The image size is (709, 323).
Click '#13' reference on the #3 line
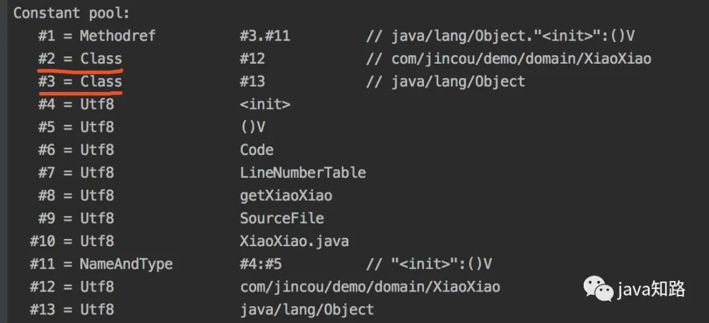[x=252, y=81]
